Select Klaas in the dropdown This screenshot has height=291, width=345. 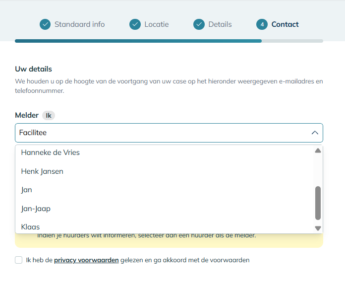coord(30,227)
